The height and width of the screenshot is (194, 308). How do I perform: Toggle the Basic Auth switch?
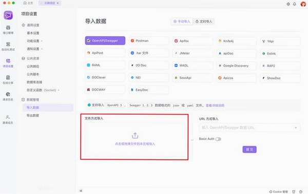click(x=218, y=139)
